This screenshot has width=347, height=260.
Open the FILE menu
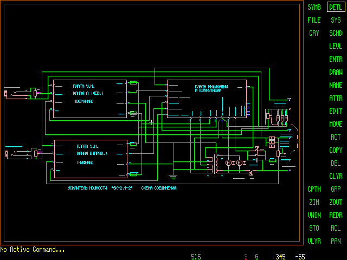click(x=314, y=20)
